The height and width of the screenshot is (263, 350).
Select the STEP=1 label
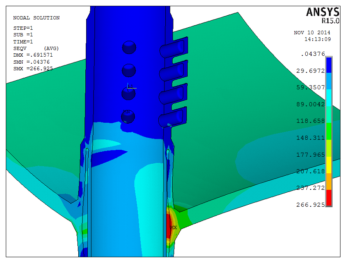point(23,28)
